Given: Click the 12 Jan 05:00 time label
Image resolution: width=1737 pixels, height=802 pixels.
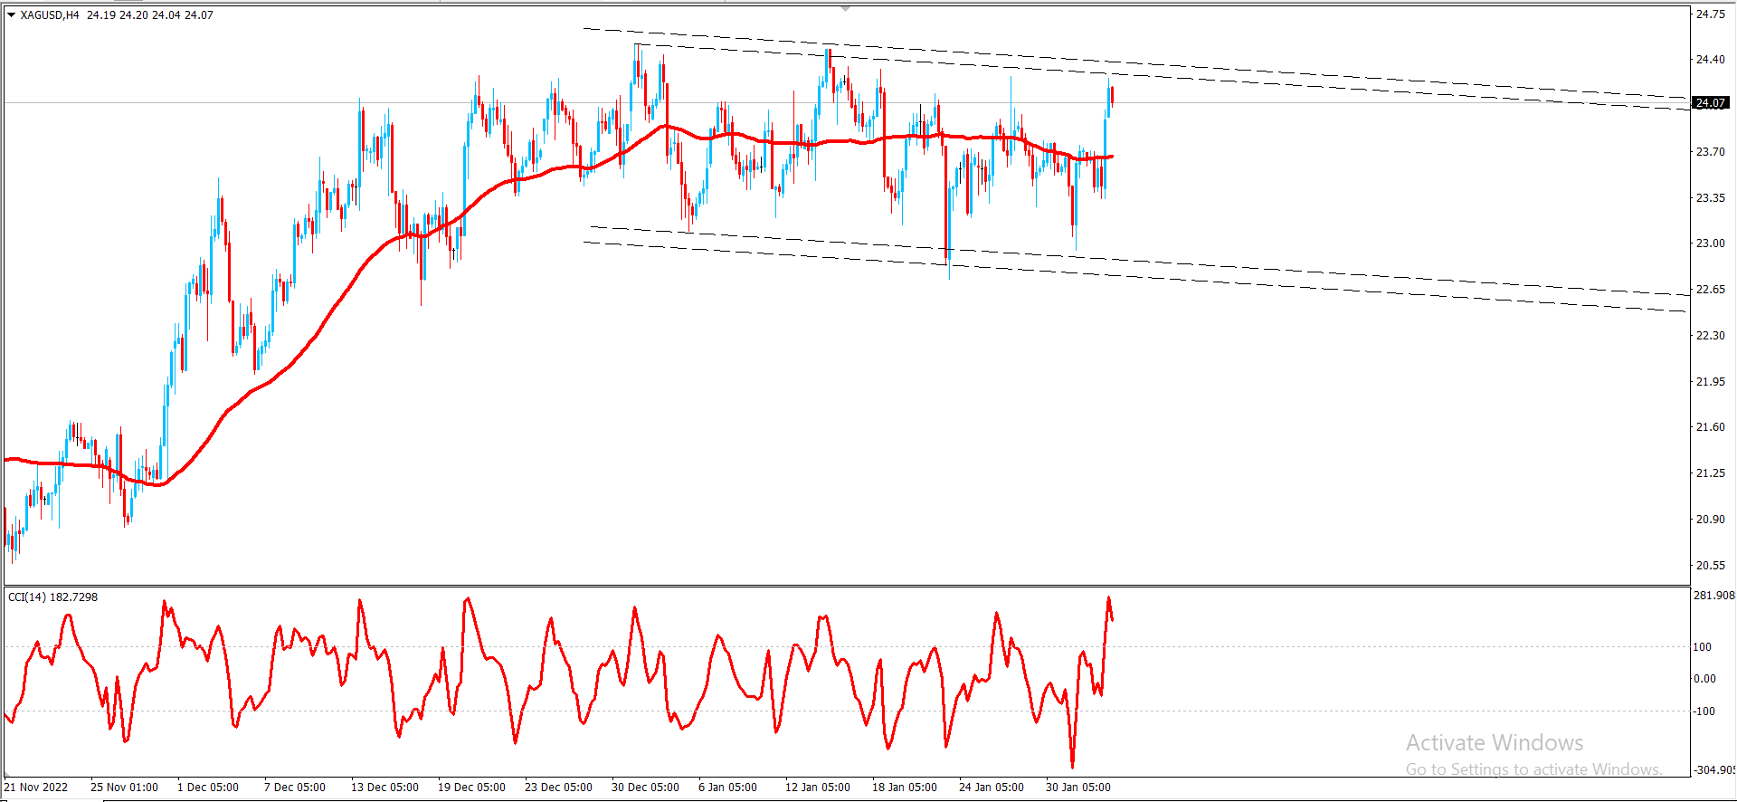Looking at the screenshot, I should [817, 788].
